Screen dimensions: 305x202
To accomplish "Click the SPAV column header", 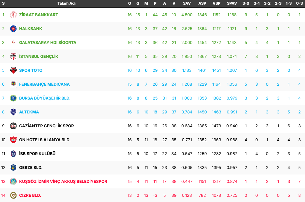I will coord(232,3).
